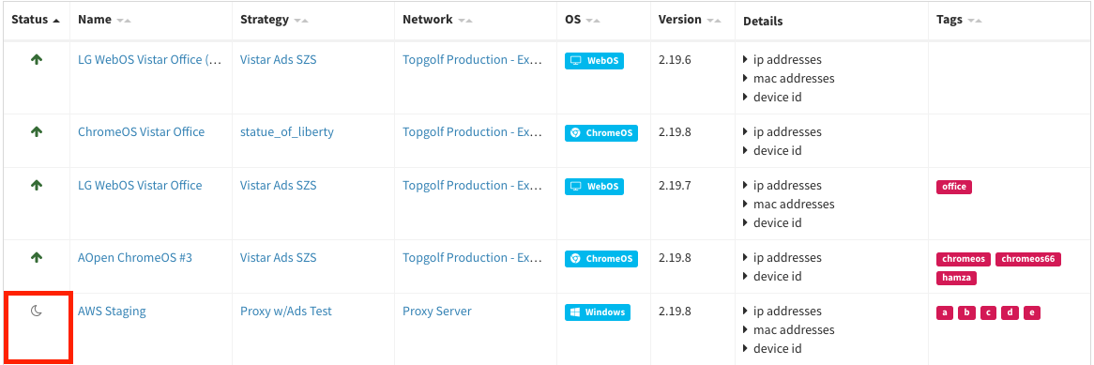Click the moon sleep status icon for AWS Staging
The width and height of the screenshot is (1094, 365).
[x=37, y=312]
